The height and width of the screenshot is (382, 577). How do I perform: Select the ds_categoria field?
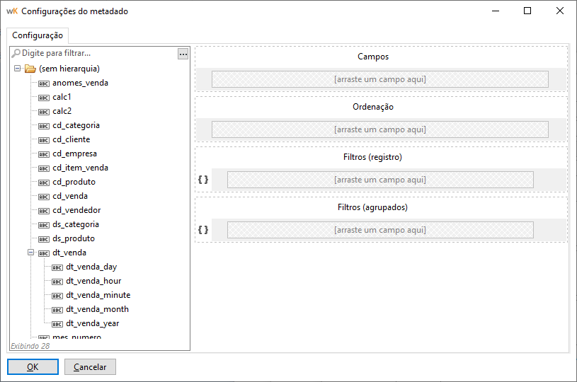coord(76,224)
